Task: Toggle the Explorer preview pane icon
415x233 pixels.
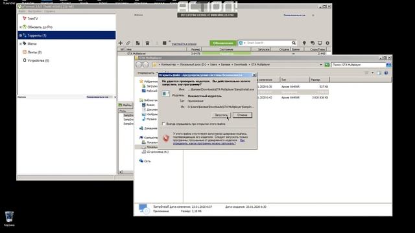Action: pos(379,73)
